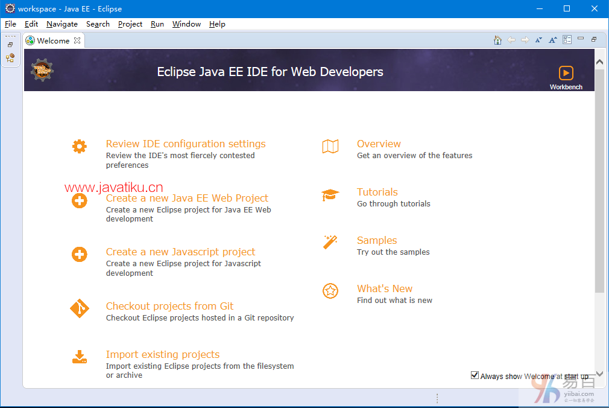Click restore icon in left sidebar trim
The width and height of the screenshot is (609, 408).
[10, 45]
